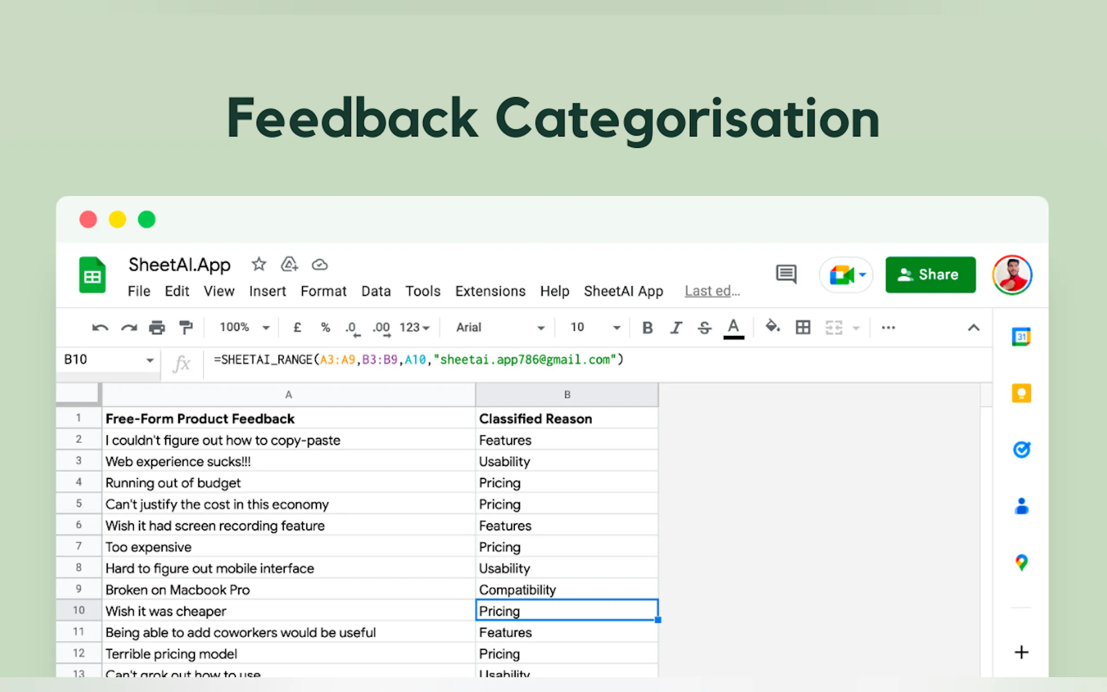Open Google Keep side panel
This screenshot has width=1107, height=692.
[x=1021, y=393]
